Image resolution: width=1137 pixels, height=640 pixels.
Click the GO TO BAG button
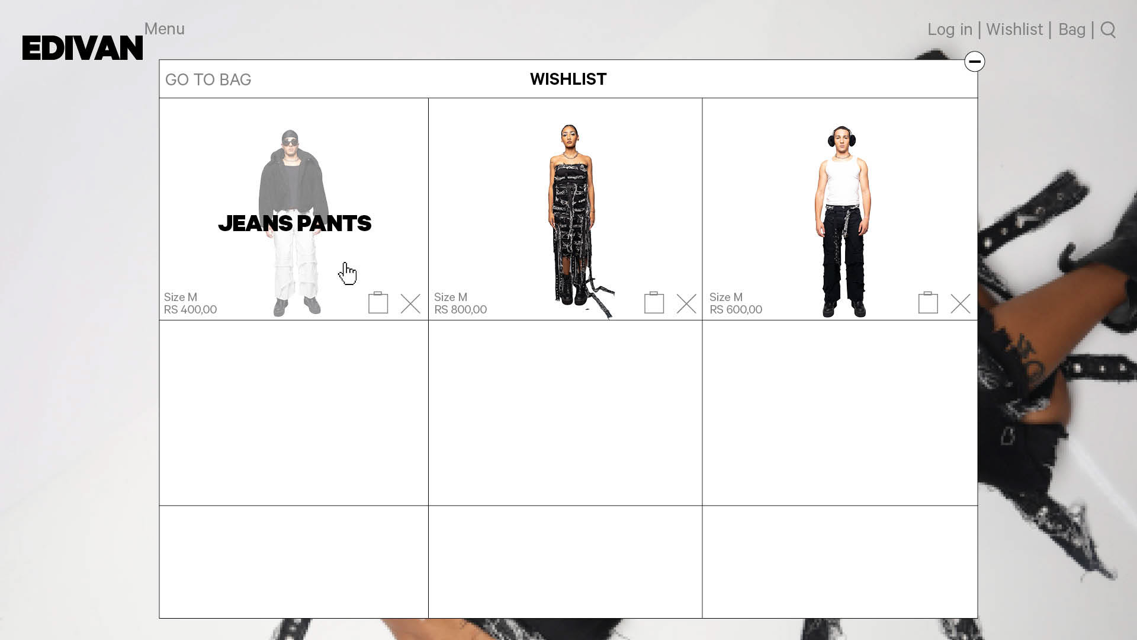click(208, 79)
